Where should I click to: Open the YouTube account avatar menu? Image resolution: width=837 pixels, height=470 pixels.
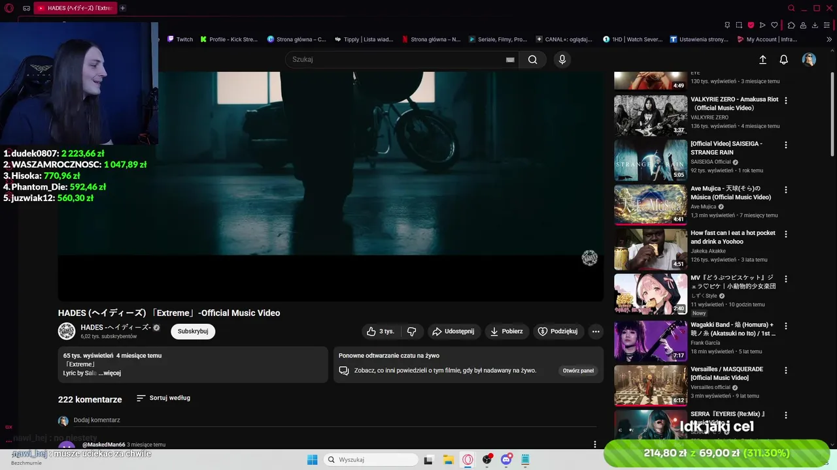pyautogui.click(x=809, y=59)
